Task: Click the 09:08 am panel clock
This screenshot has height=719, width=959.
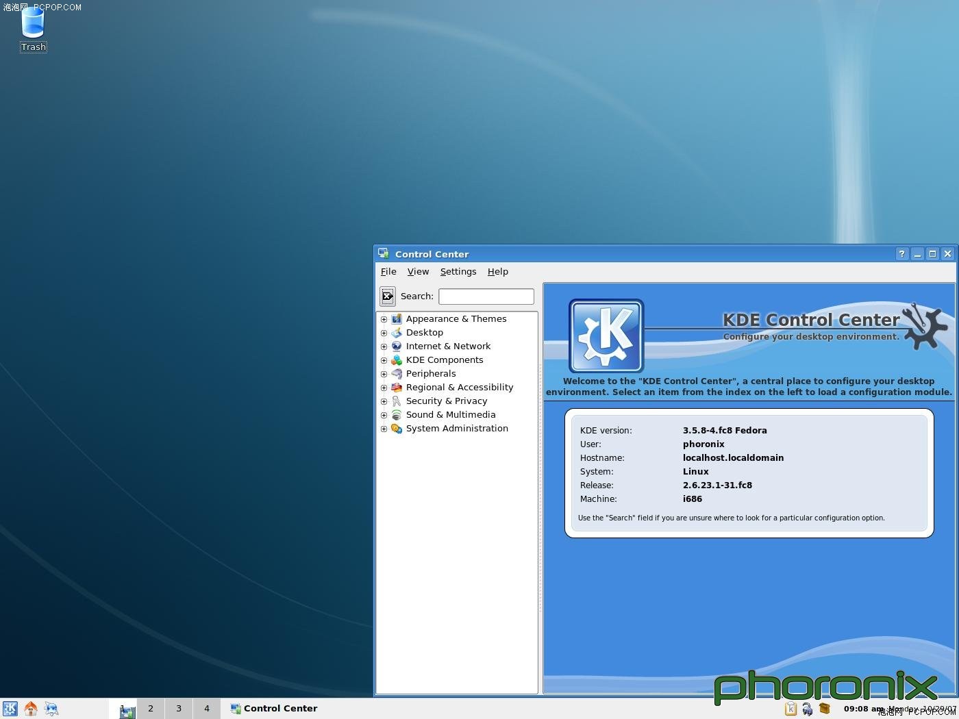Action: click(864, 709)
